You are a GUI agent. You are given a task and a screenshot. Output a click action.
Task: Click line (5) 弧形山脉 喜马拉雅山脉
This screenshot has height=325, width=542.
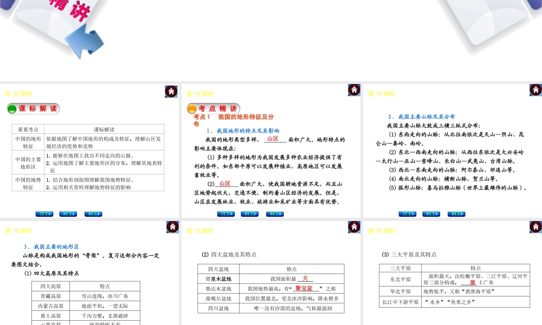457,188
